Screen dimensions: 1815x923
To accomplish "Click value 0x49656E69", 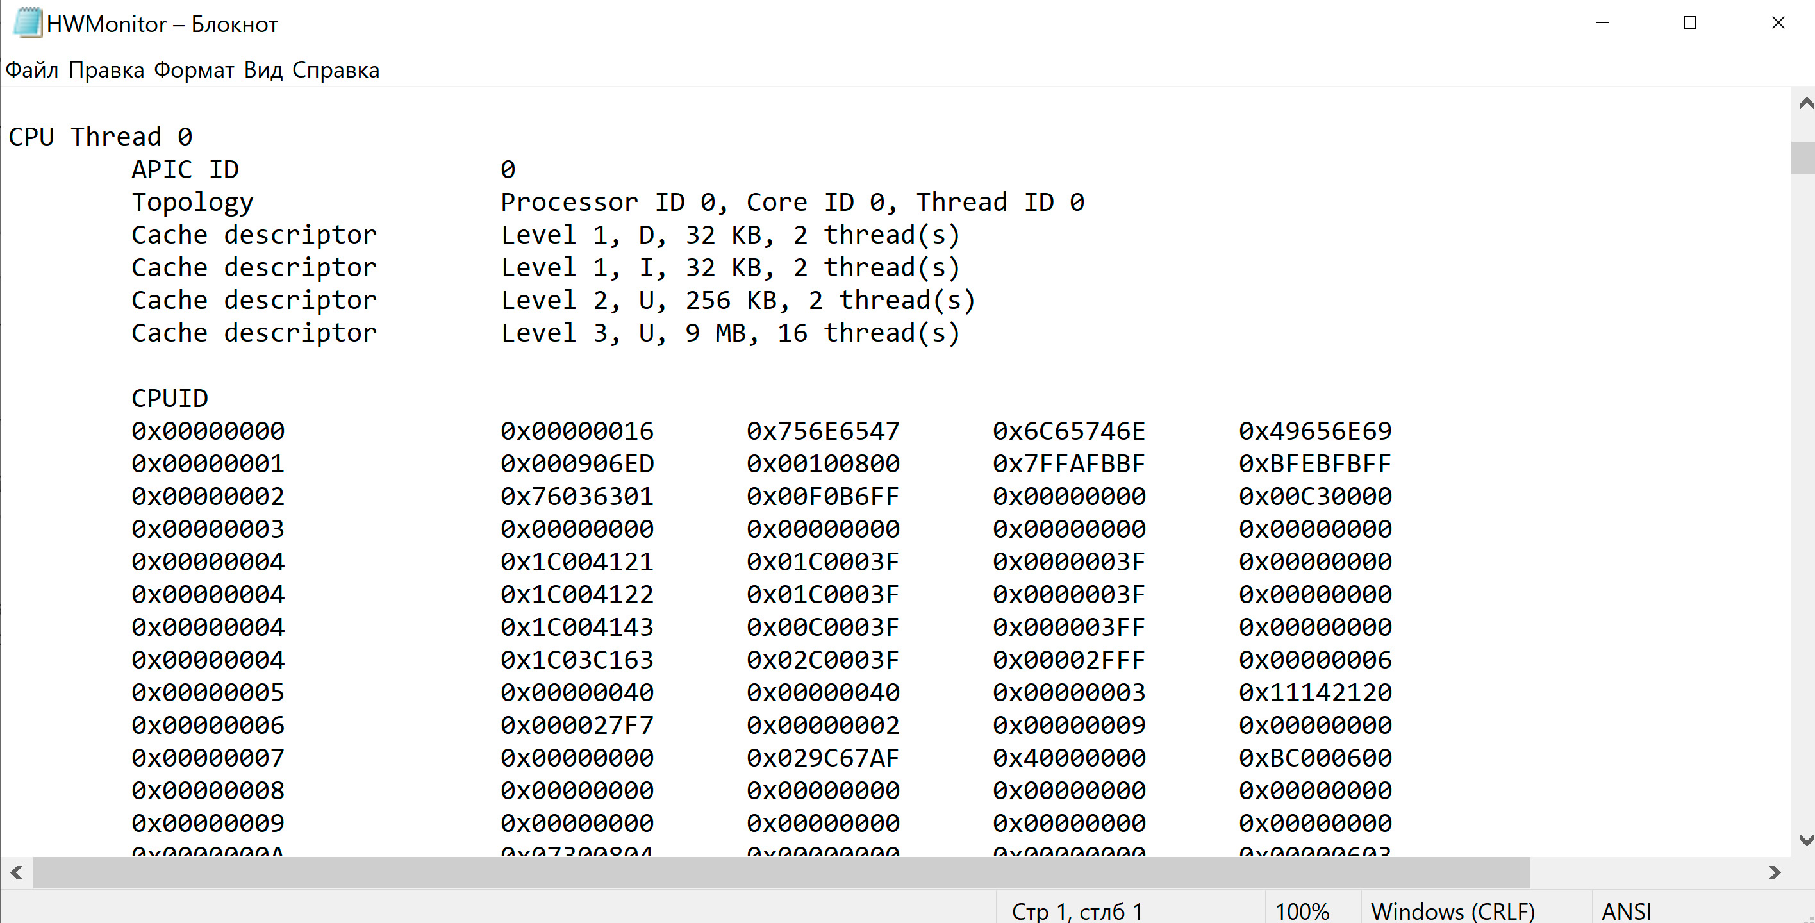I will [x=1316, y=431].
